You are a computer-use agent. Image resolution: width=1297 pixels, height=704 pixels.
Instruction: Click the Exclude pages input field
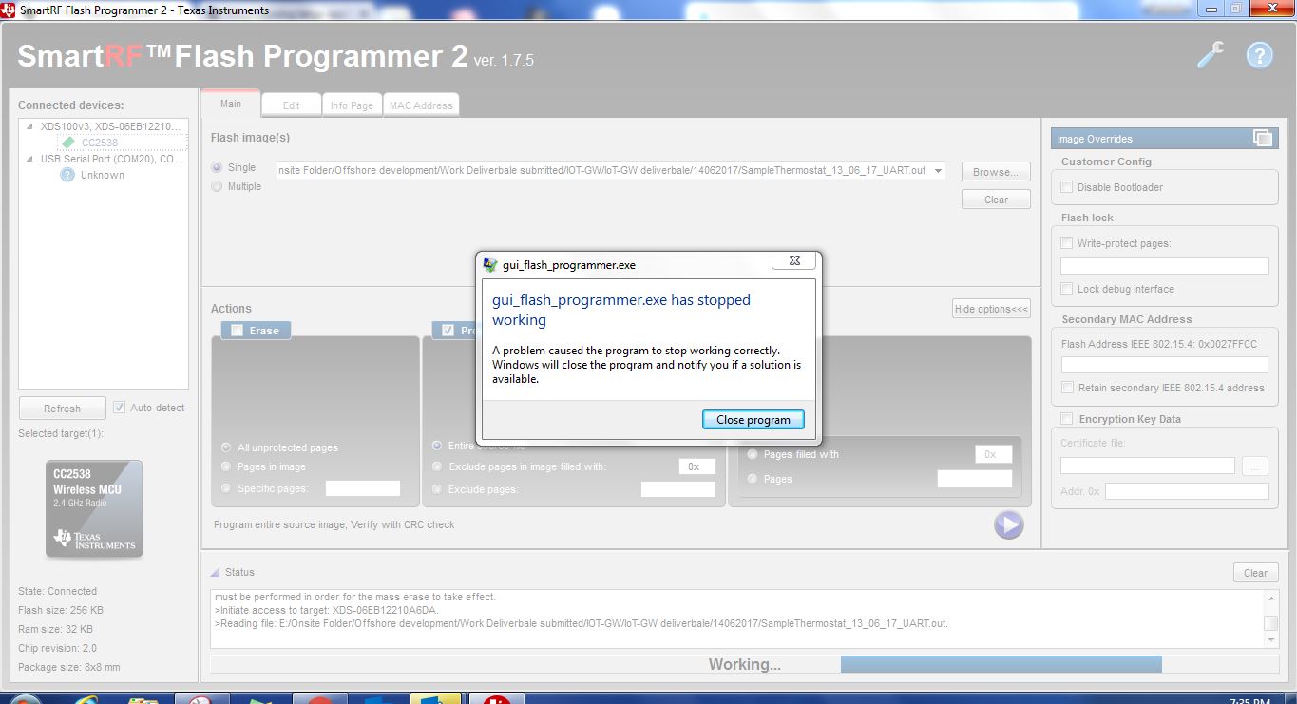pos(678,489)
